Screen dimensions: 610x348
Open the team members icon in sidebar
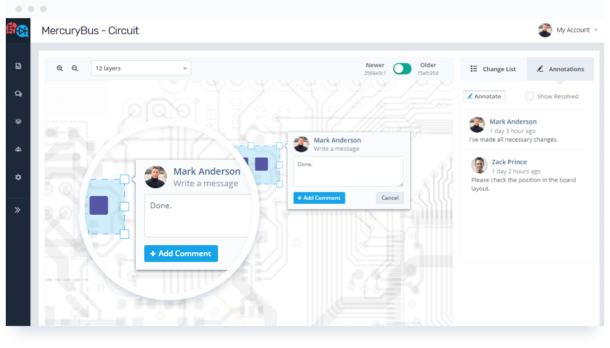[x=18, y=149]
